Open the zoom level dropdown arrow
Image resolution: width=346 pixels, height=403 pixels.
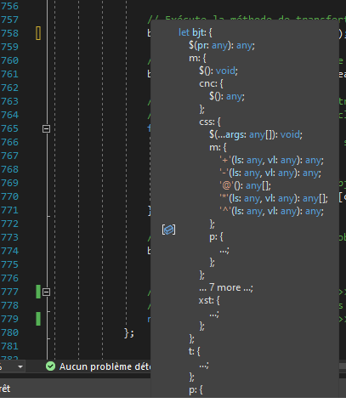tap(20, 366)
